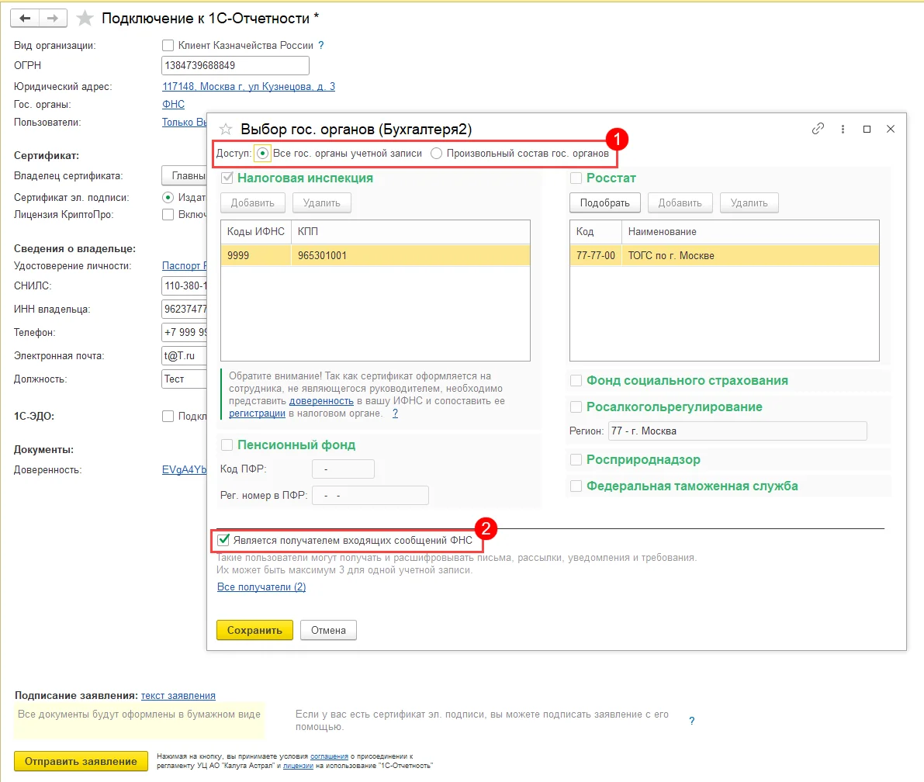Enable Росалкогольрегулирование checkbox
The image size is (924, 782).
[x=576, y=407]
